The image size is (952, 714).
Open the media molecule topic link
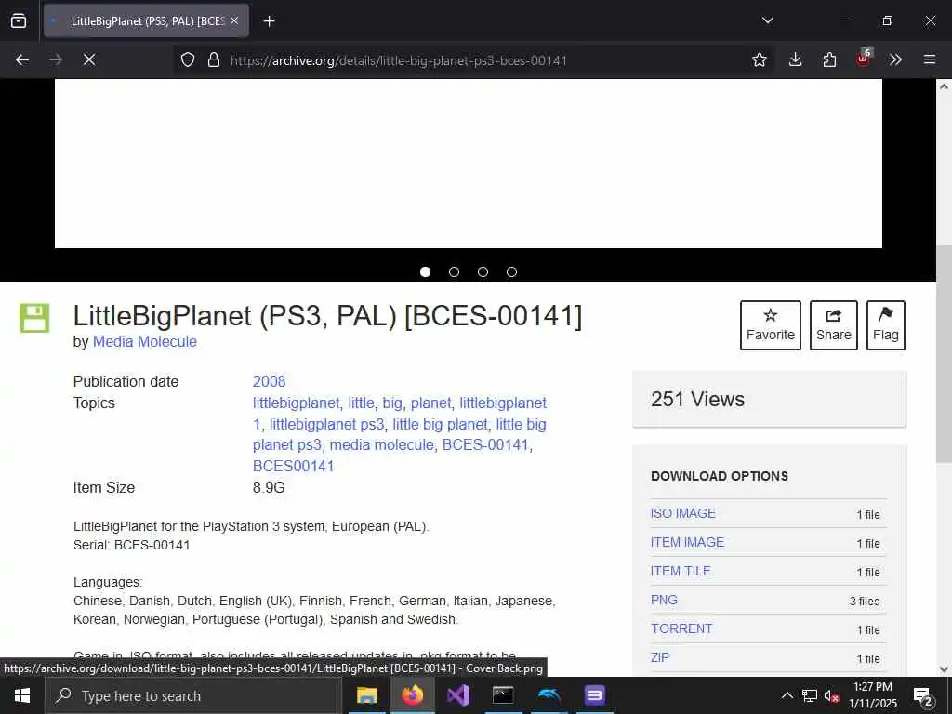[x=381, y=445]
